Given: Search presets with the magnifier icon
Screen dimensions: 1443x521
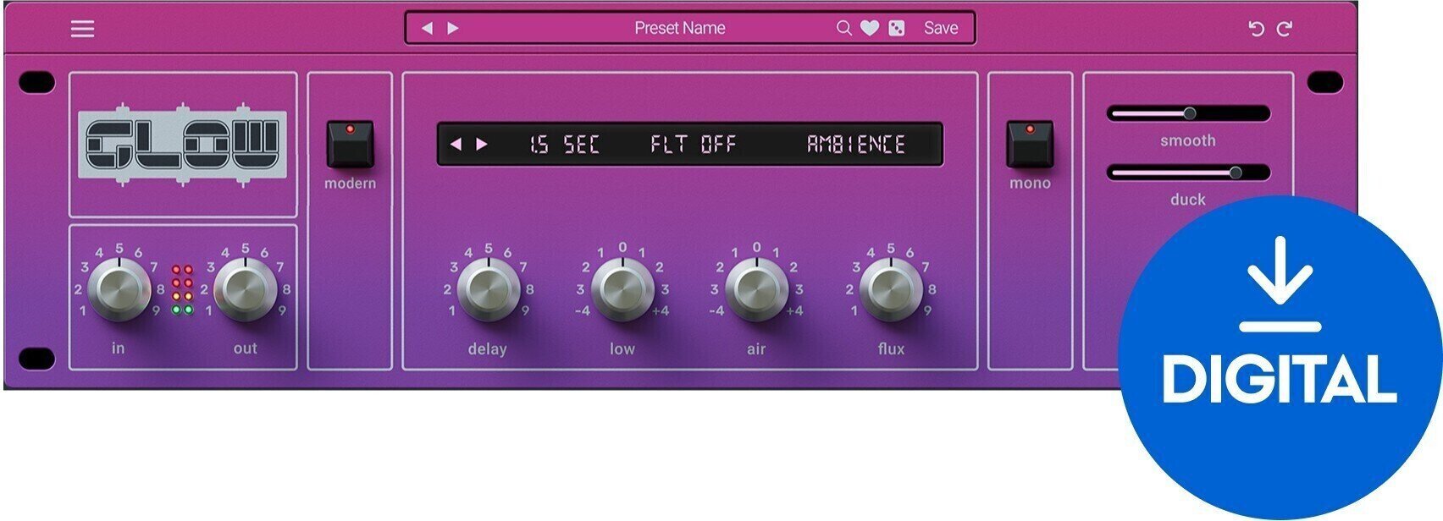Looking at the screenshot, I should pyautogui.click(x=843, y=29).
